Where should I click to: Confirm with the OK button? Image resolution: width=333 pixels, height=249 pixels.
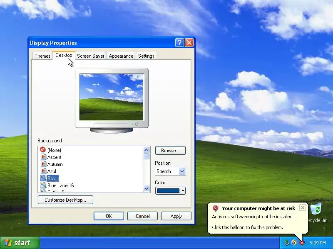(109, 216)
